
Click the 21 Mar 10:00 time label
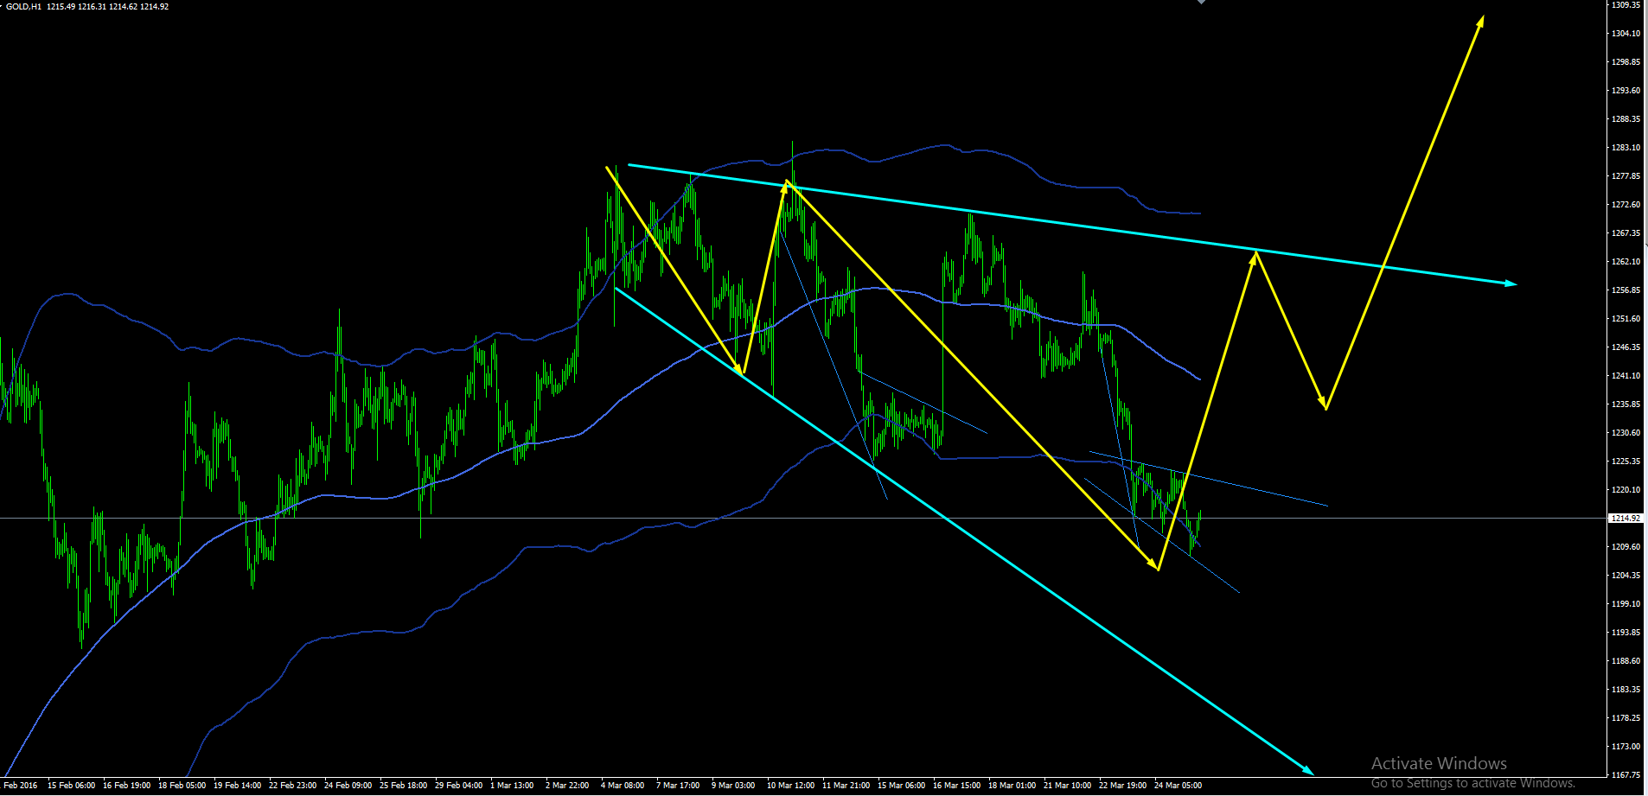pyautogui.click(x=1068, y=786)
